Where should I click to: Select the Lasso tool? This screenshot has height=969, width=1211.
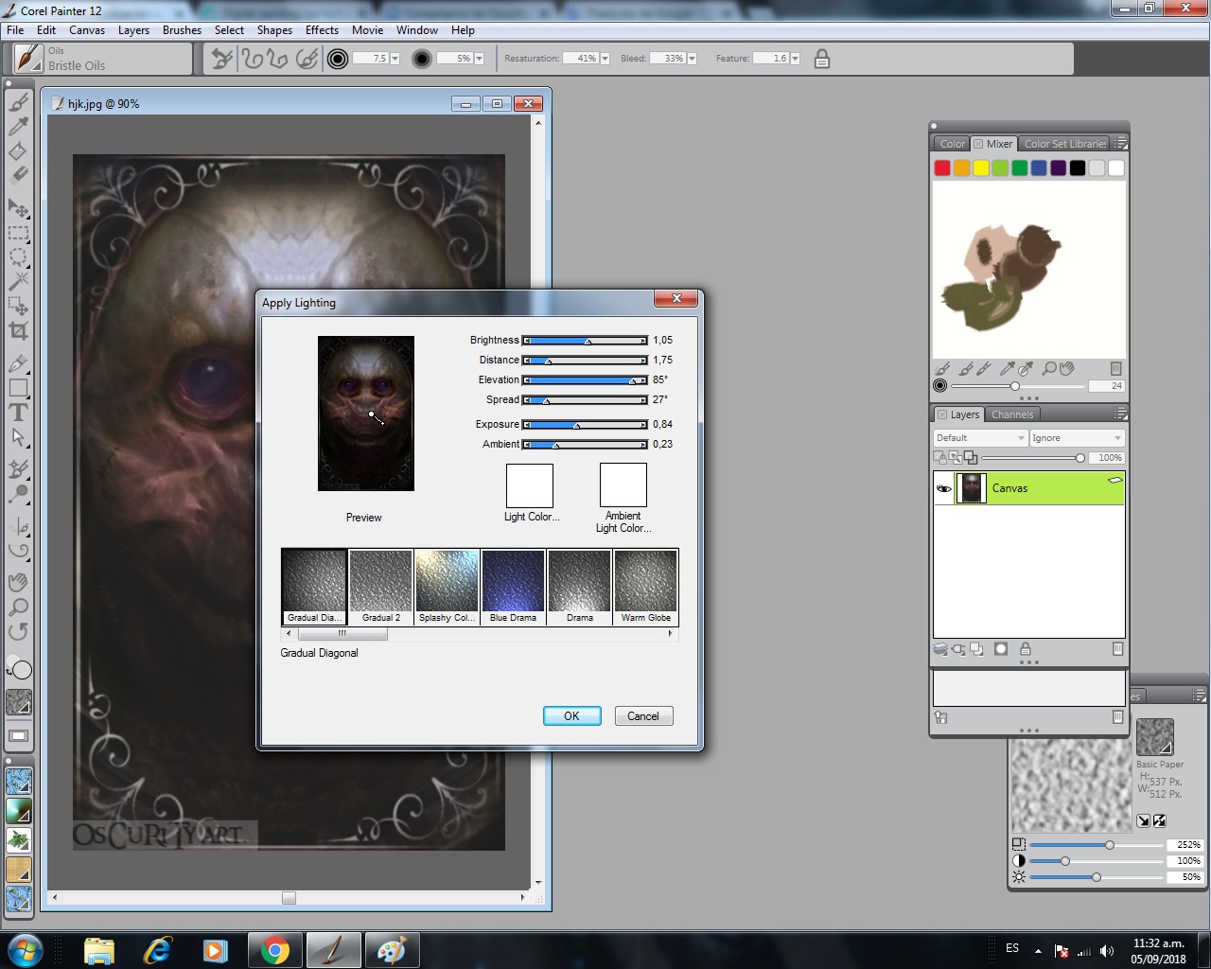coord(19,257)
